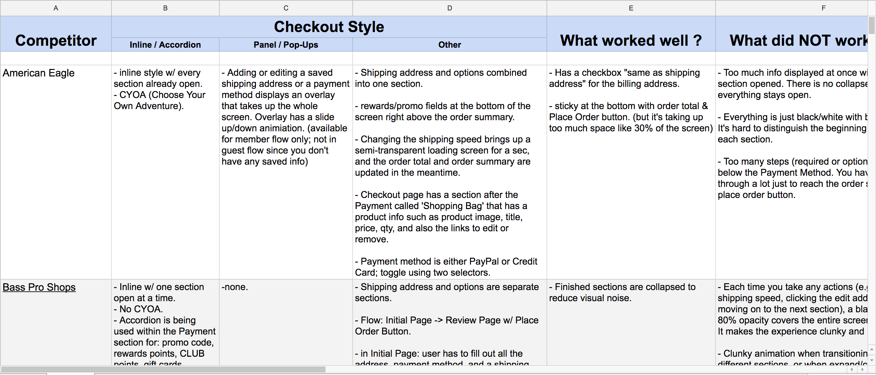Click the scroll-left arrow button
876x375 pixels.
pyautogui.click(x=851, y=369)
